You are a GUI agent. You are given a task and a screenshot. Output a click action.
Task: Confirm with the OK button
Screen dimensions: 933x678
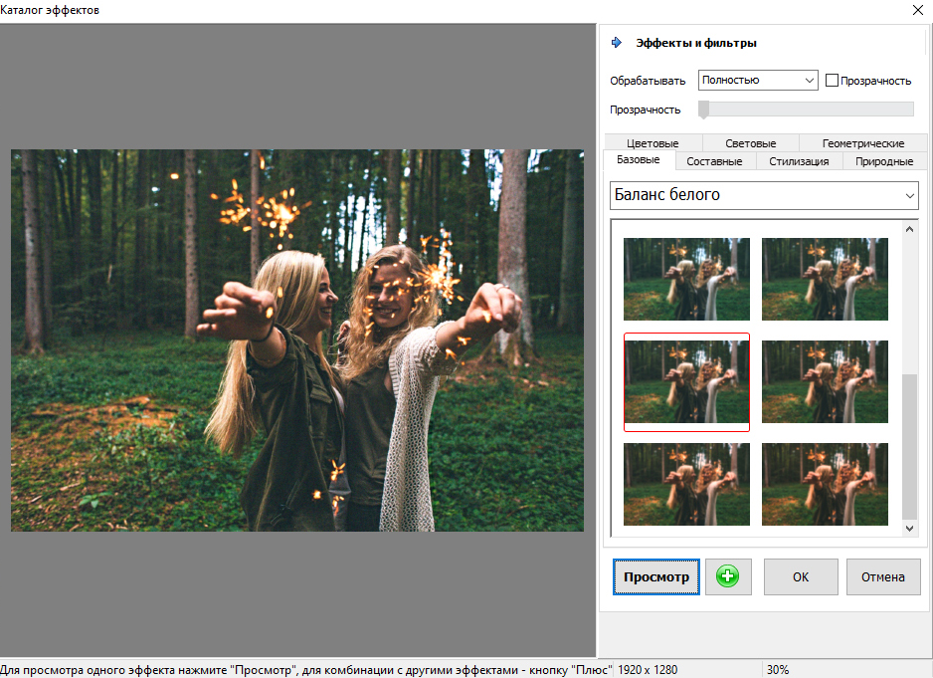[x=801, y=576]
